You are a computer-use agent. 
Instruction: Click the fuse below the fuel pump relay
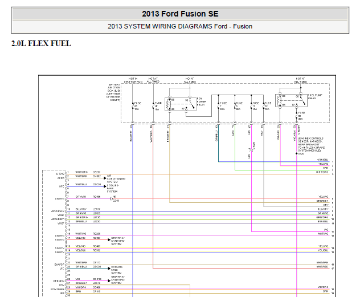pyautogui.click(x=297, y=116)
